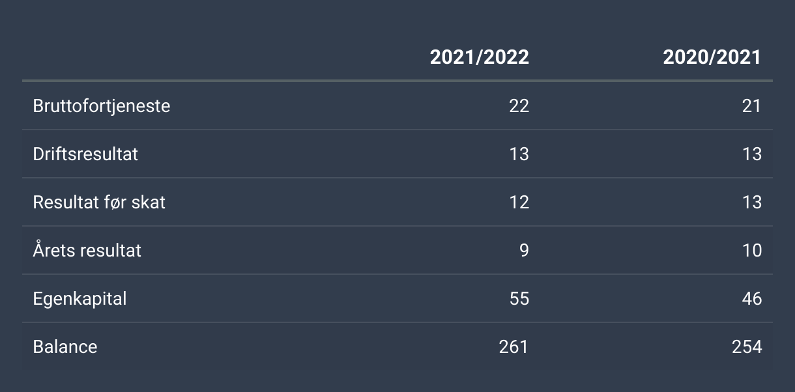Select Egenkapital value 46
Image resolution: width=795 pixels, height=392 pixels.
(751, 298)
